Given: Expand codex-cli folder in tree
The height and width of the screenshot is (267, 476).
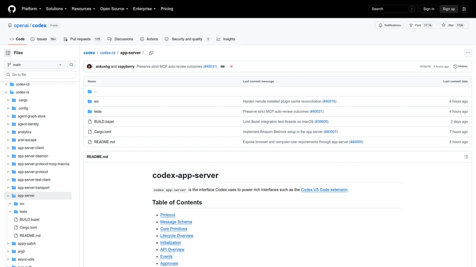Looking at the screenshot, I should click(6, 84).
